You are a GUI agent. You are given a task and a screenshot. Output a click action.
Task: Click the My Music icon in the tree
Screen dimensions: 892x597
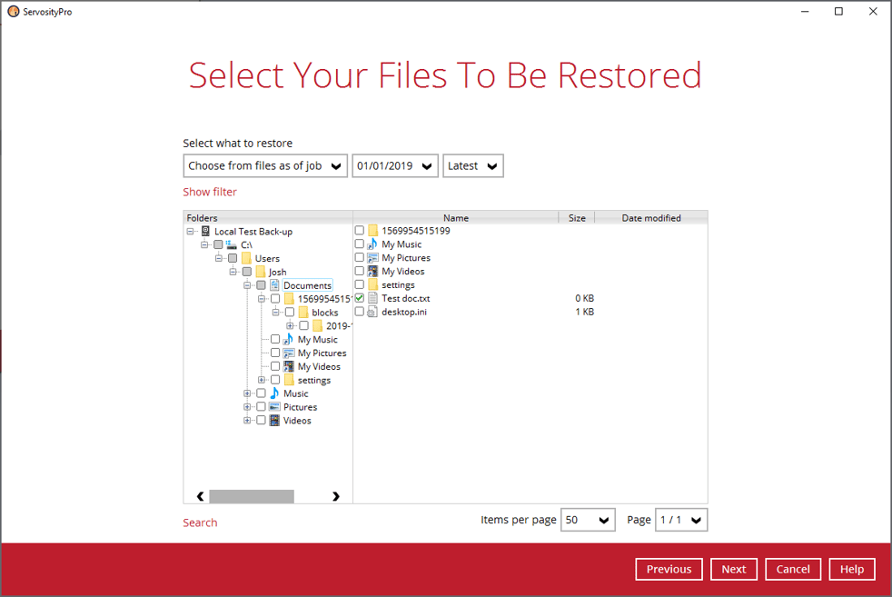pos(287,339)
